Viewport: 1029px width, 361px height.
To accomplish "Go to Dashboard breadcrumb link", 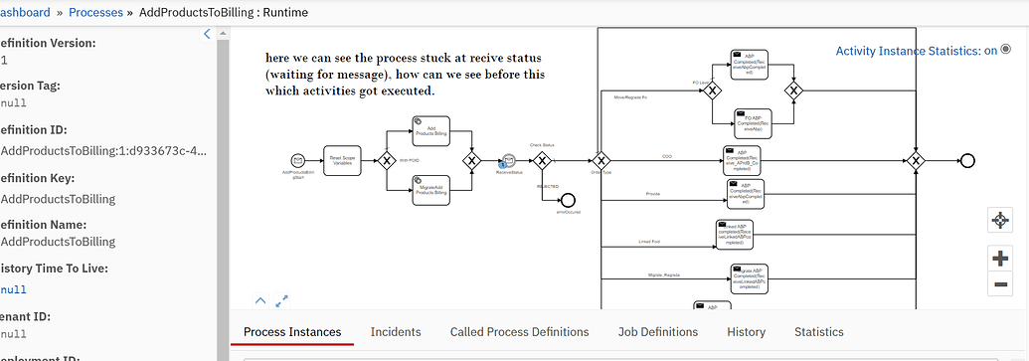I will [25, 12].
